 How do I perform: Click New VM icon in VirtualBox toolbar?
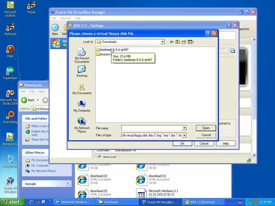coord(55,30)
